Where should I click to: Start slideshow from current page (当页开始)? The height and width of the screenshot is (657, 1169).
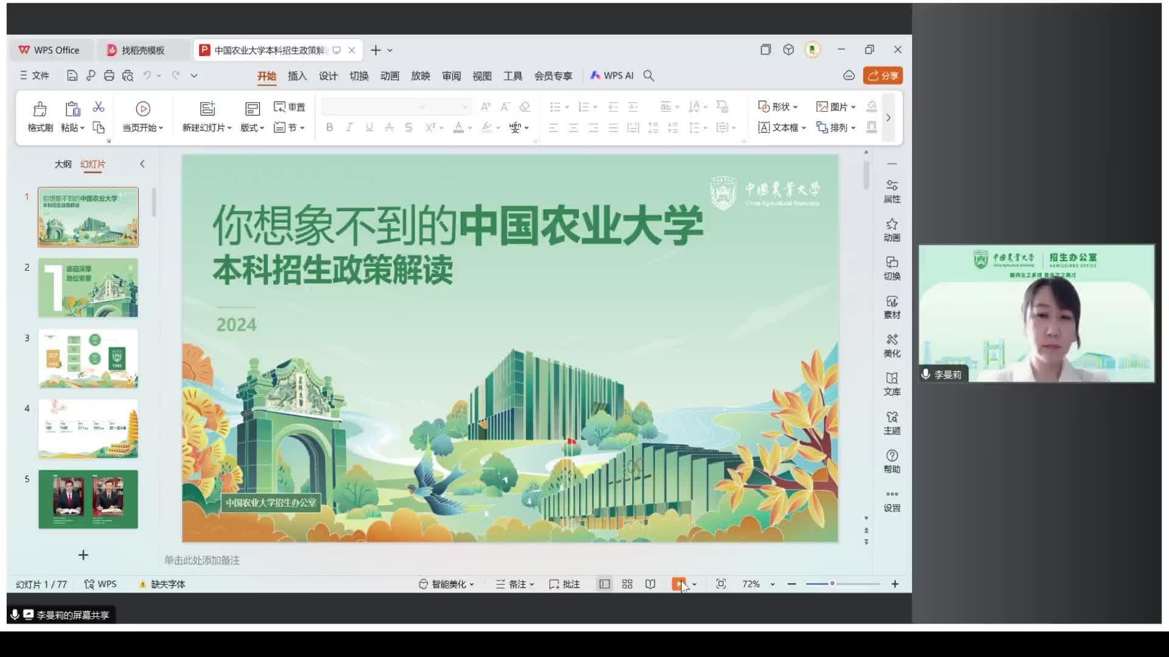(x=142, y=116)
